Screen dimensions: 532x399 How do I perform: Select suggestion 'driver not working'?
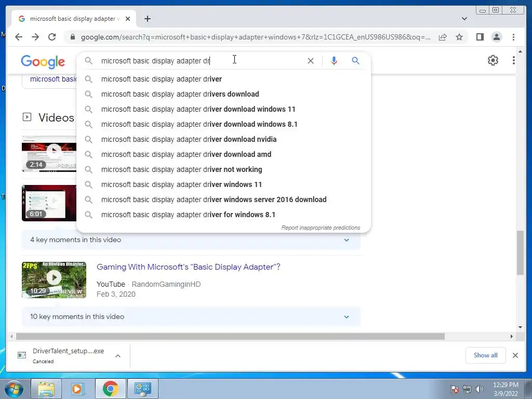(x=223, y=169)
